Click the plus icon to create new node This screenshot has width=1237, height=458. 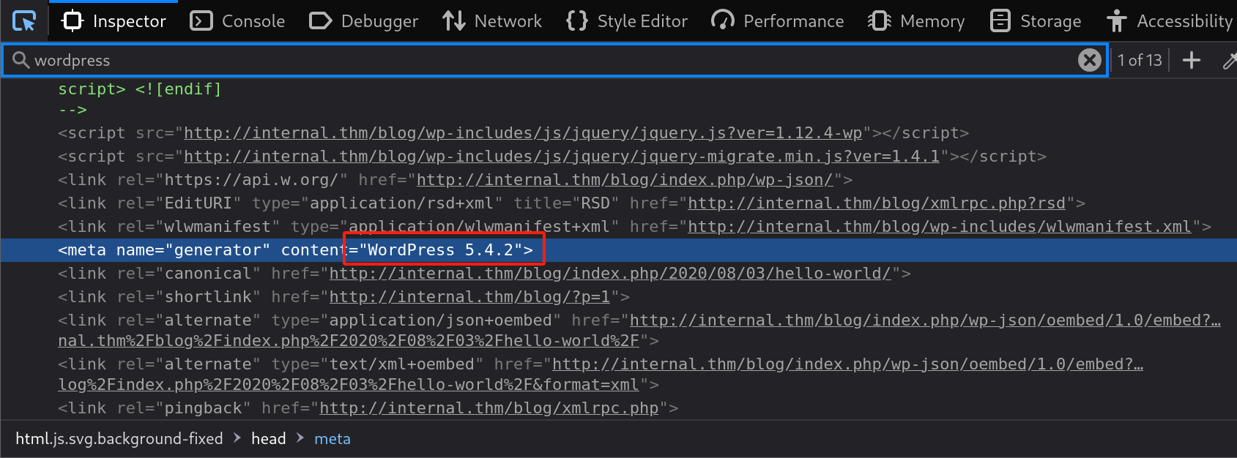click(x=1192, y=60)
